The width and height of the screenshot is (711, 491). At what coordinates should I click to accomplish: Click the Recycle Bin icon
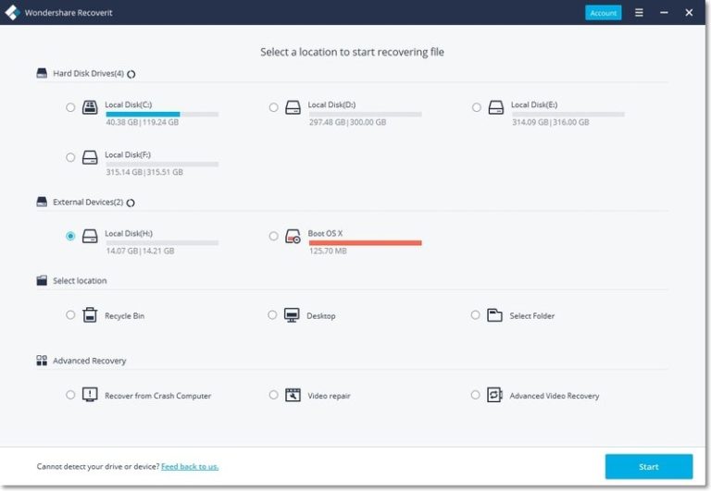90,315
